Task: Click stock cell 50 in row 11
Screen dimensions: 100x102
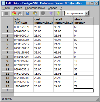Action: click(x=83, y=69)
